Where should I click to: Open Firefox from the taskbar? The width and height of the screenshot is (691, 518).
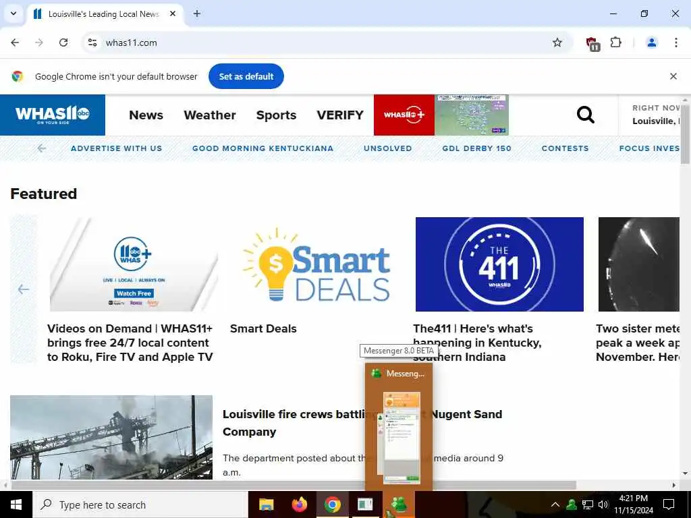(x=299, y=505)
